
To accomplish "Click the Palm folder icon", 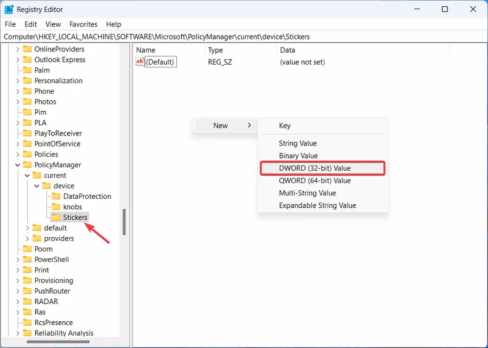I will [27, 70].
